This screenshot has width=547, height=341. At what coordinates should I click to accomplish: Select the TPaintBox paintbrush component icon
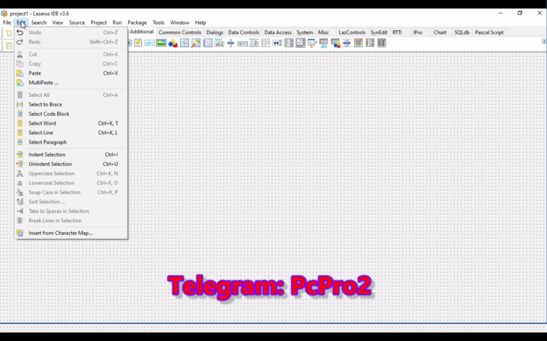(x=196, y=43)
